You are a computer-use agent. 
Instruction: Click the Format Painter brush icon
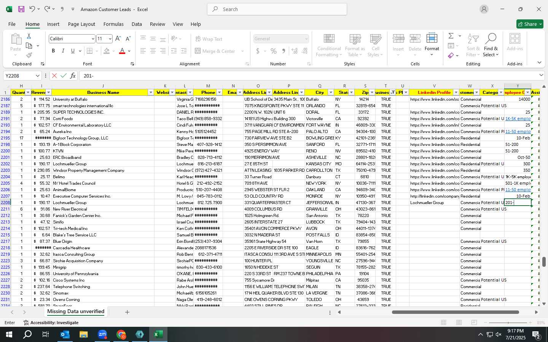tap(29, 55)
